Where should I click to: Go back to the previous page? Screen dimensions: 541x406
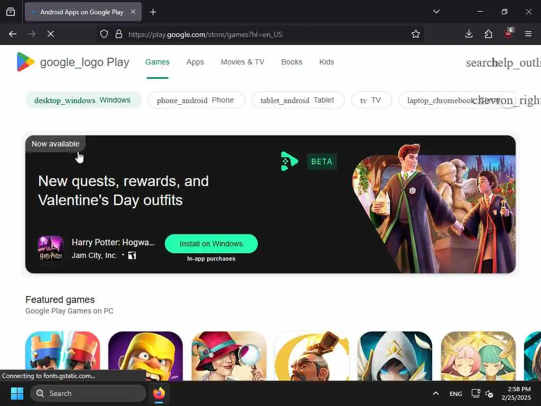pos(13,34)
